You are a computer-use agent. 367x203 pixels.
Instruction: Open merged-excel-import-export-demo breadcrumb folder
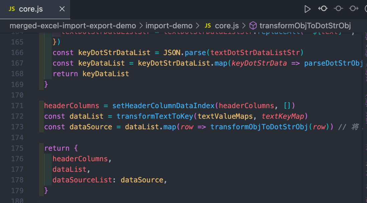click(x=73, y=26)
